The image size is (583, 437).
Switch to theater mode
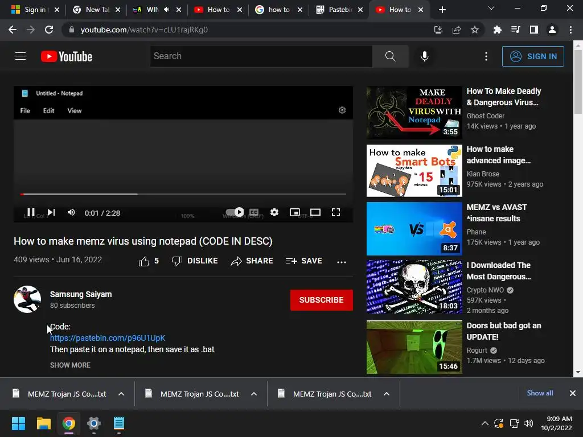(315, 212)
